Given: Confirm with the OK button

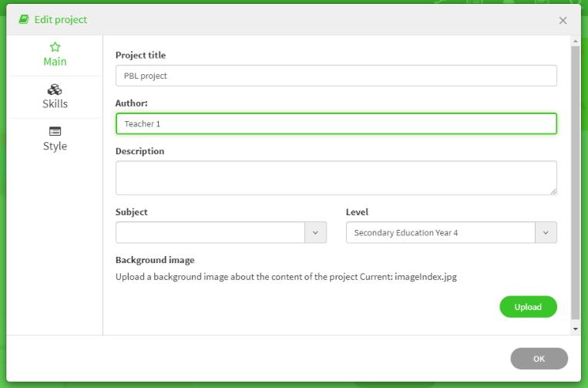Looking at the screenshot, I should [x=539, y=359].
